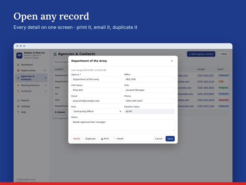Image resolution: width=246 pixels, height=185 pixels.
Task: Click the Agency input field
Action: [96, 79]
